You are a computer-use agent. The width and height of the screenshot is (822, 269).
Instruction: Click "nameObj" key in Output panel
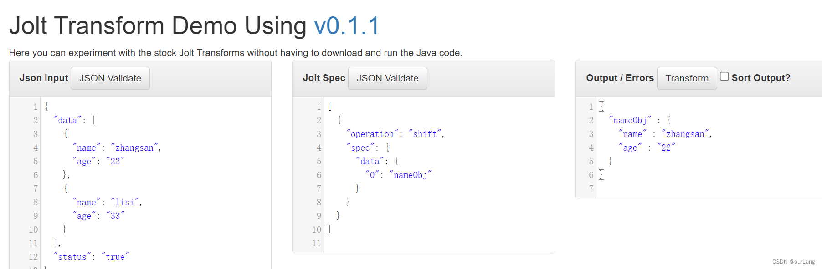tap(630, 120)
